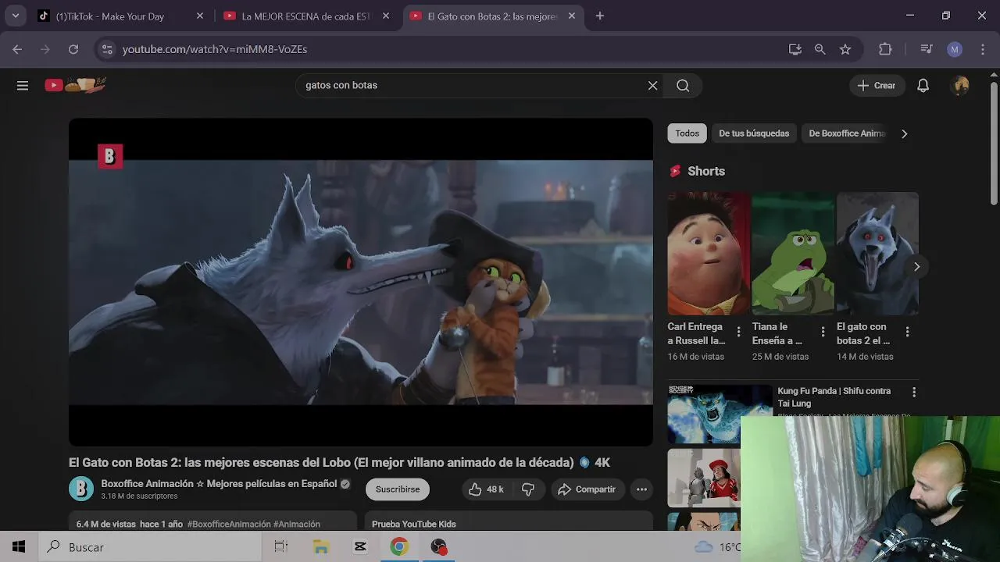This screenshot has height=562, width=1000.
Task: Click the B channel watermark in video
Action: [x=110, y=157]
